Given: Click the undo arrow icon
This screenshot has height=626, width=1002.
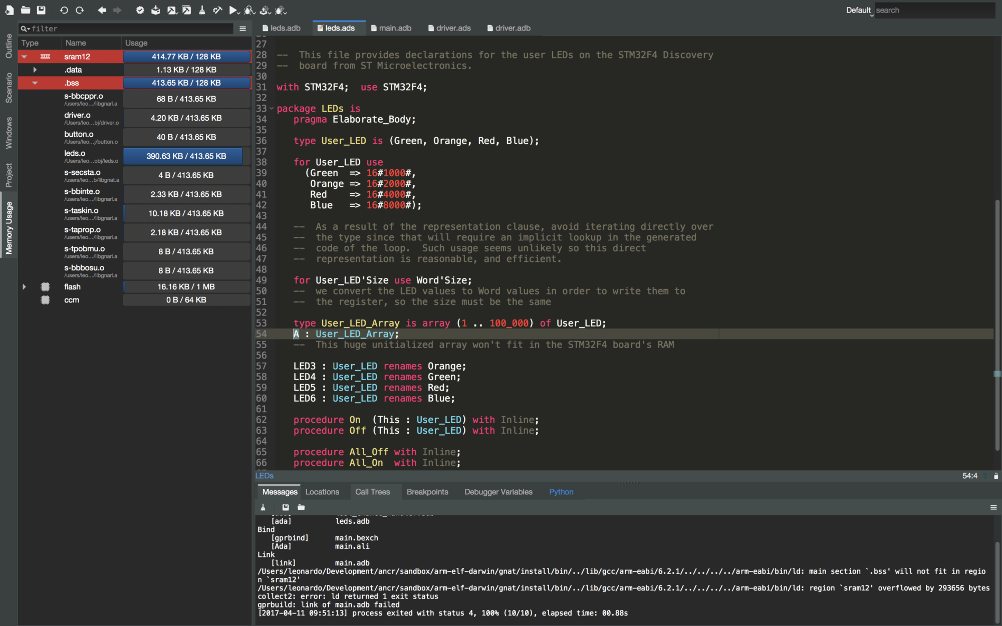Looking at the screenshot, I should pos(64,10).
